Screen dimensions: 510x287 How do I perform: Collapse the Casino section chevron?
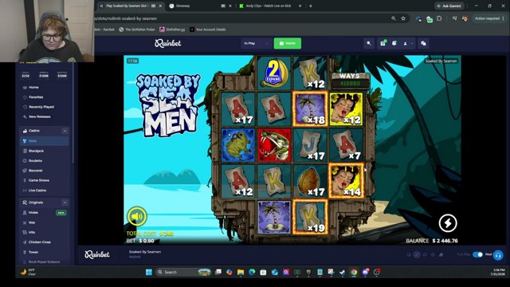tap(65, 131)
